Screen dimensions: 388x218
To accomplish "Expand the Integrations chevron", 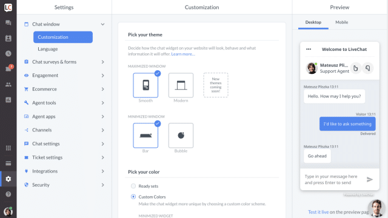I will [x=102, y=171].
